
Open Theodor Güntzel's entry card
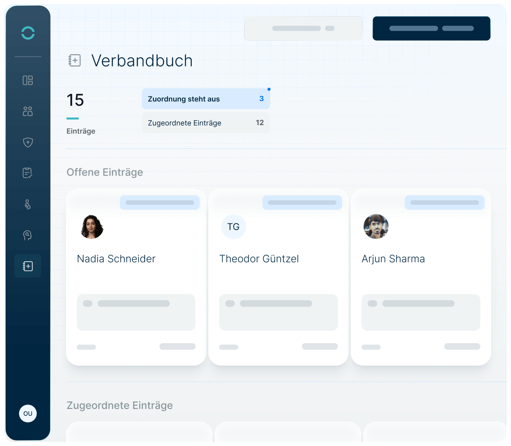[x=278, y=277]
